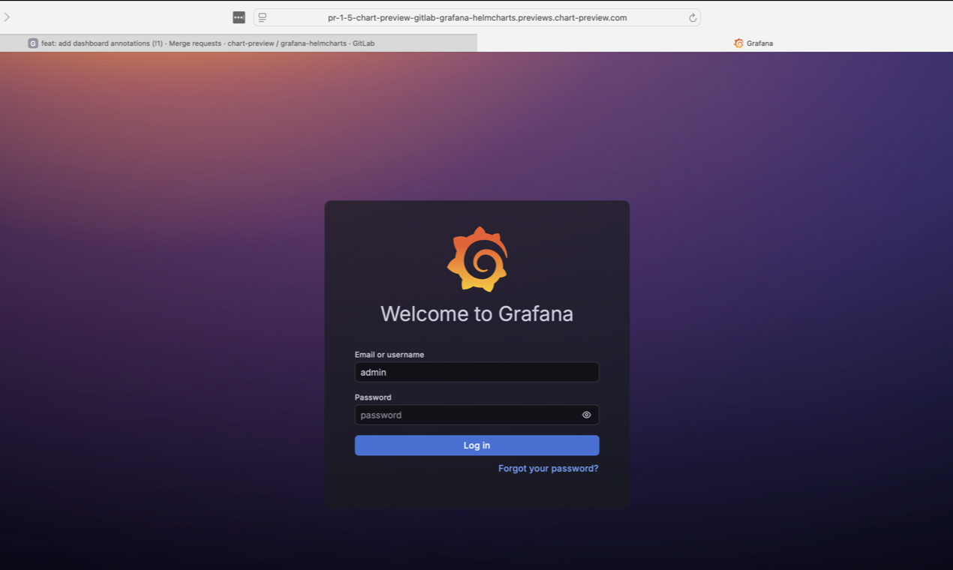Click the Grafana favicon in tab
The width and height of the screenshot is (953, 570).
[x=738, y=43]
